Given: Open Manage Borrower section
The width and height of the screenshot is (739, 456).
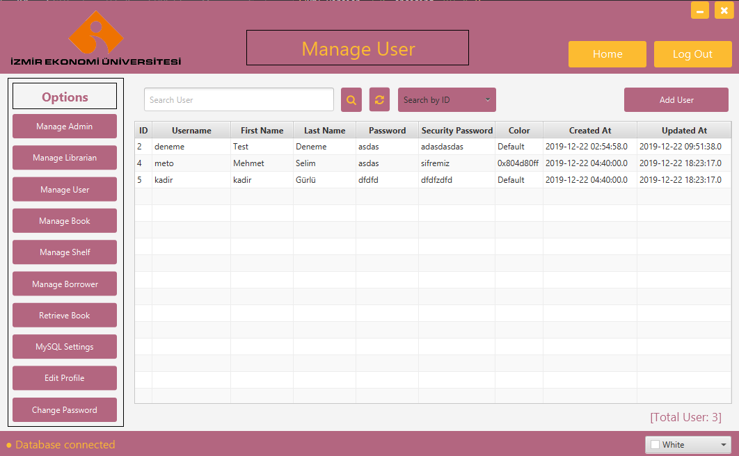Looking at the screenshot, I should [65, 284].
